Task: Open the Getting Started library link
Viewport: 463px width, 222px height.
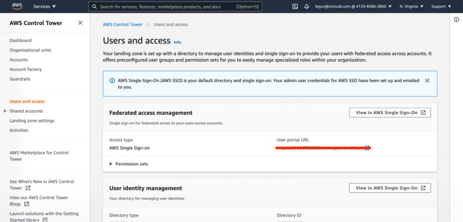Action: [x=44, y=217]
